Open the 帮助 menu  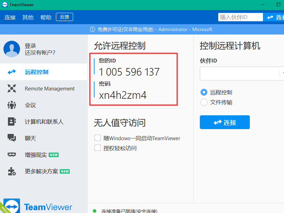(46, 17)
